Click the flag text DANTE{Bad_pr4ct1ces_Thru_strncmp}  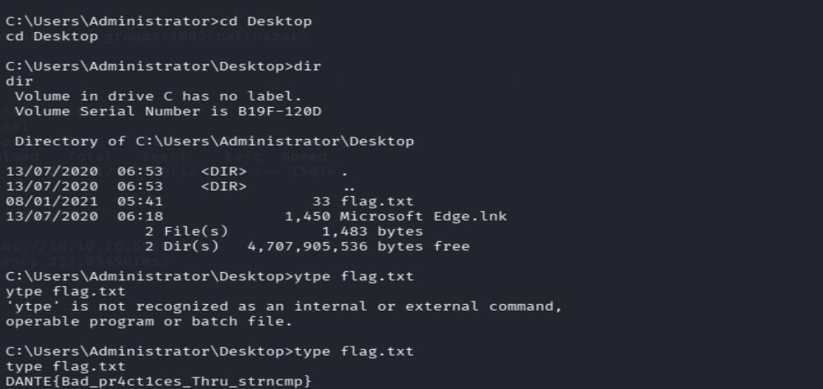point(159,381)
